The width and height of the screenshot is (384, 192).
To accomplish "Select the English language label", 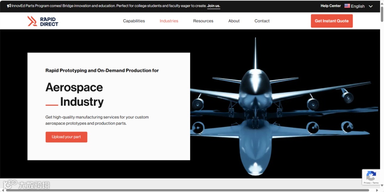I will [x=358, y=6].
